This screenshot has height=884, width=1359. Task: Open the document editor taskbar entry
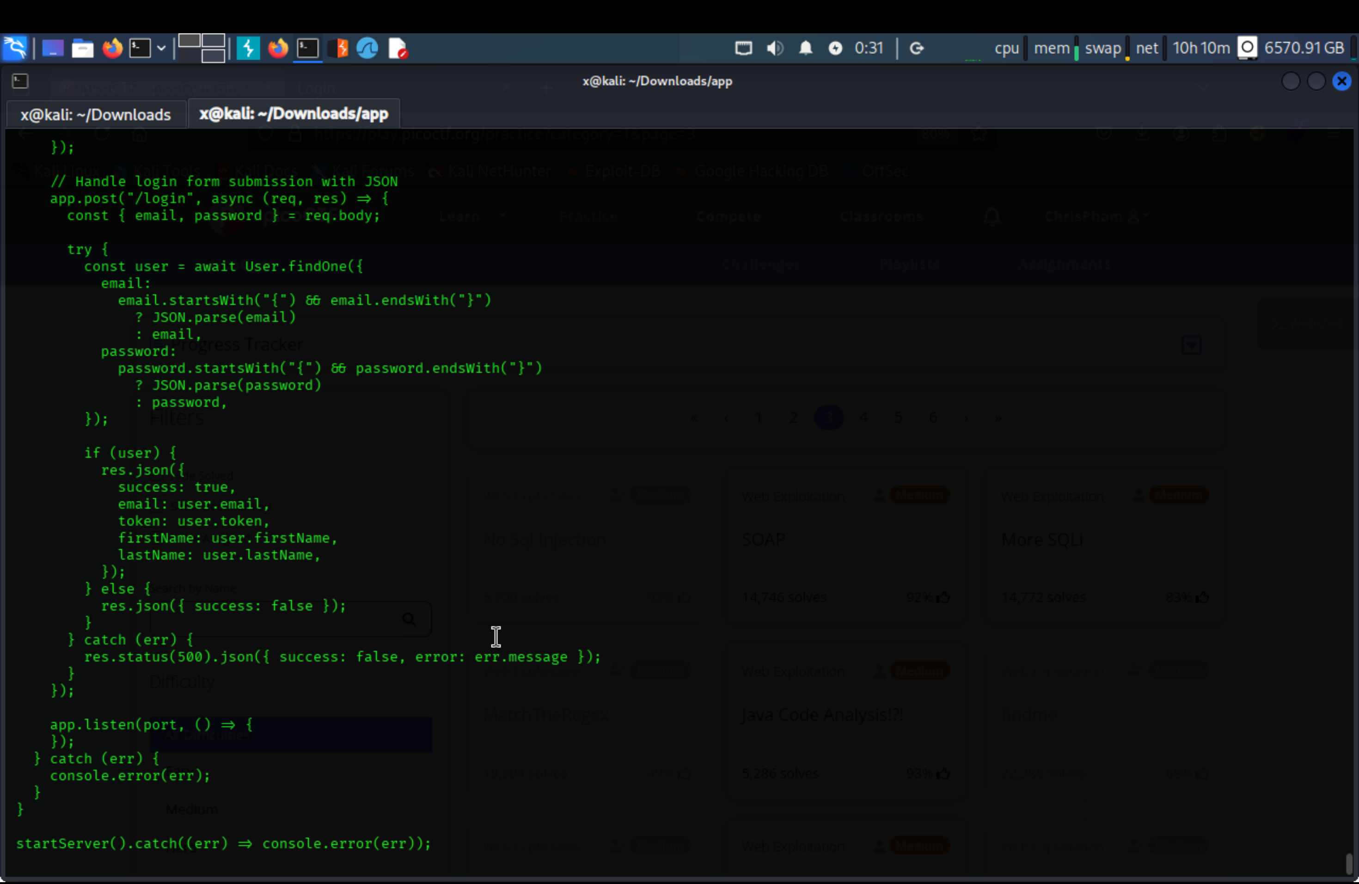[x=398, y=49]
